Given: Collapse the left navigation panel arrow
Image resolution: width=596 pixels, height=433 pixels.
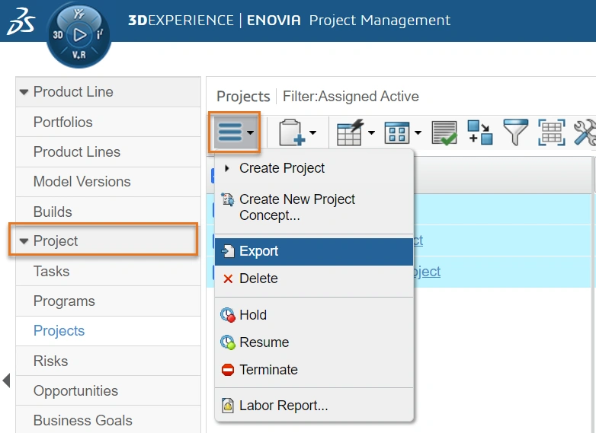Looking at the screenshot, I should coord(6,380).
